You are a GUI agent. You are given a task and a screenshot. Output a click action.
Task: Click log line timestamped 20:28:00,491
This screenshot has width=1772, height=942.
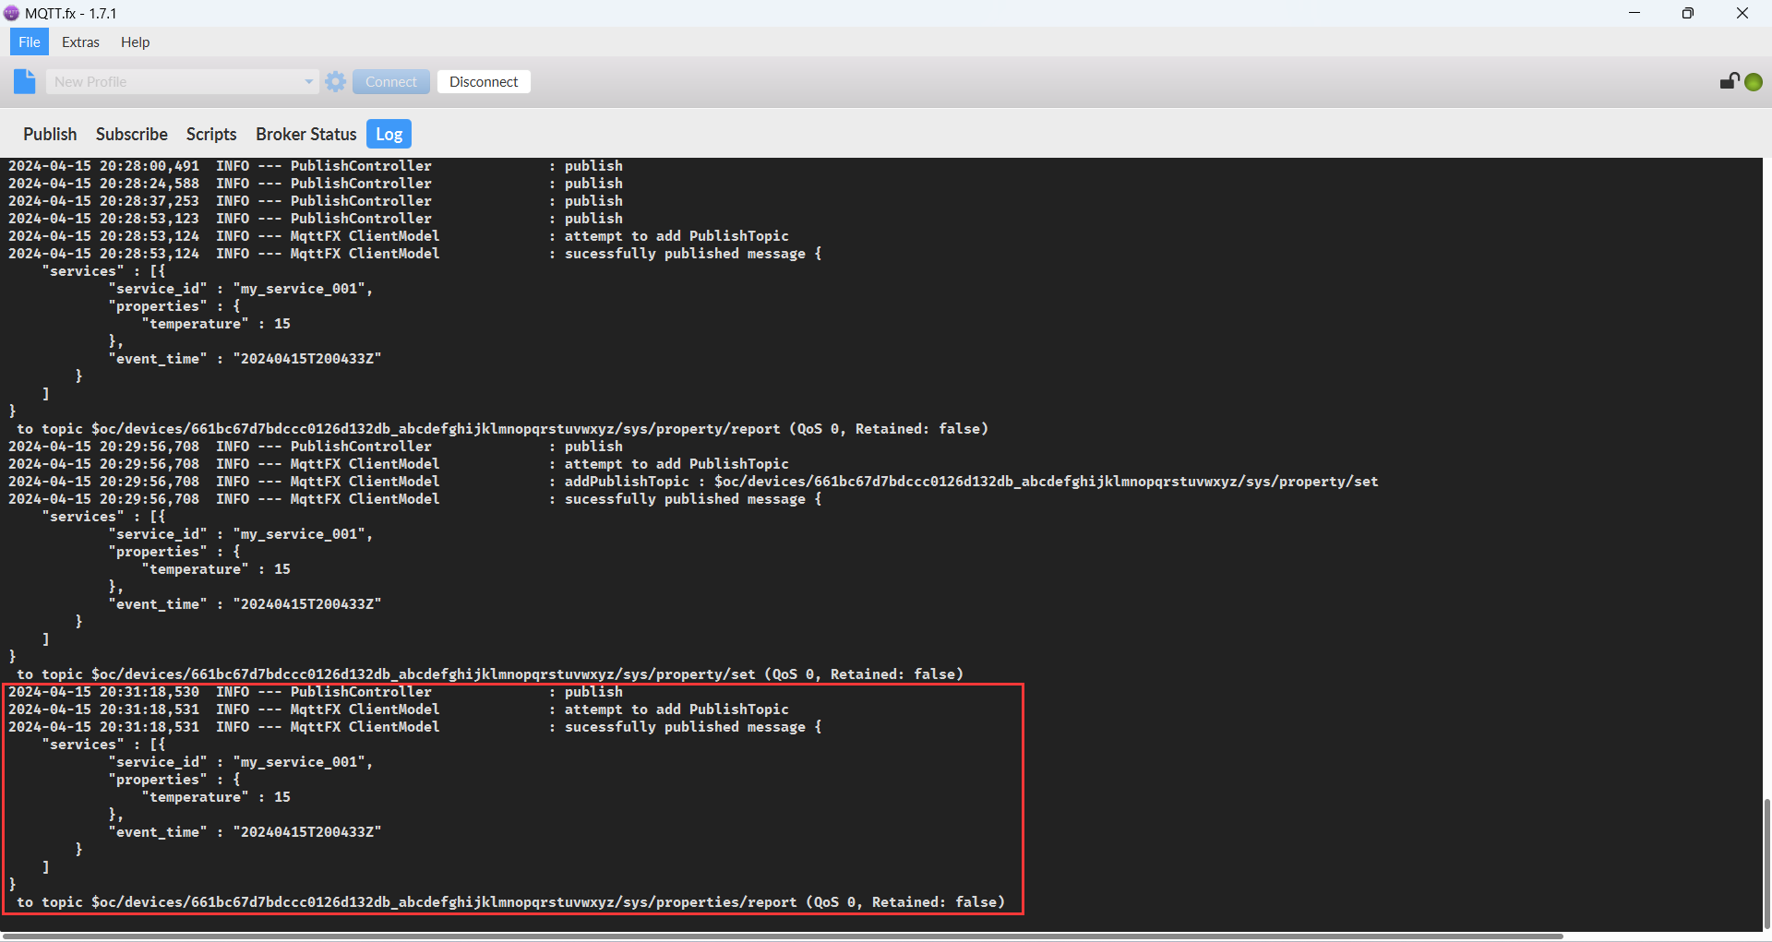point(316,166)
